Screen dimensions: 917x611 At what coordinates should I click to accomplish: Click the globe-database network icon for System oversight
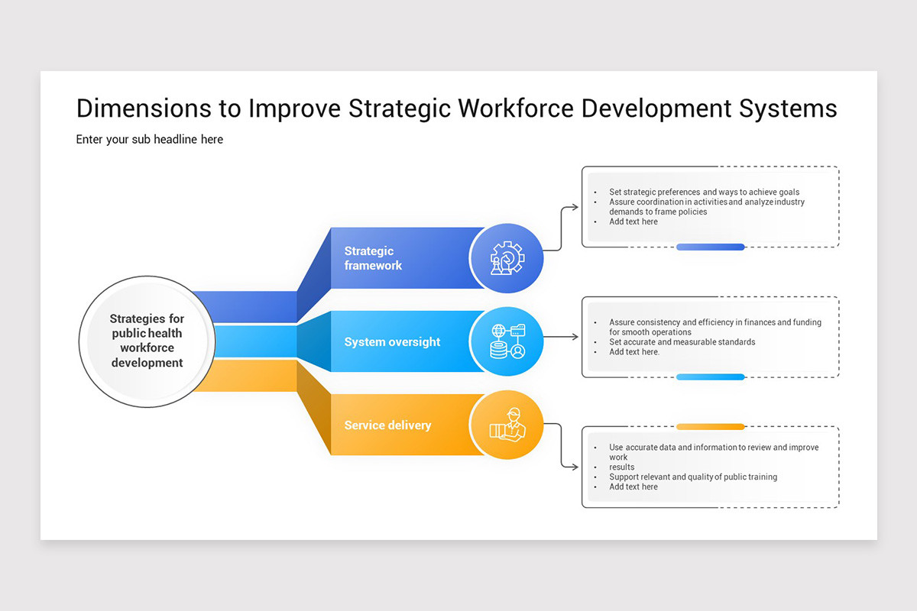point(507,341)
